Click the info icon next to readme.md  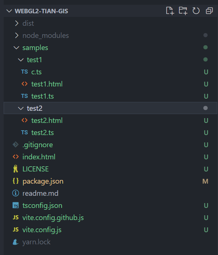coord(16,193)
